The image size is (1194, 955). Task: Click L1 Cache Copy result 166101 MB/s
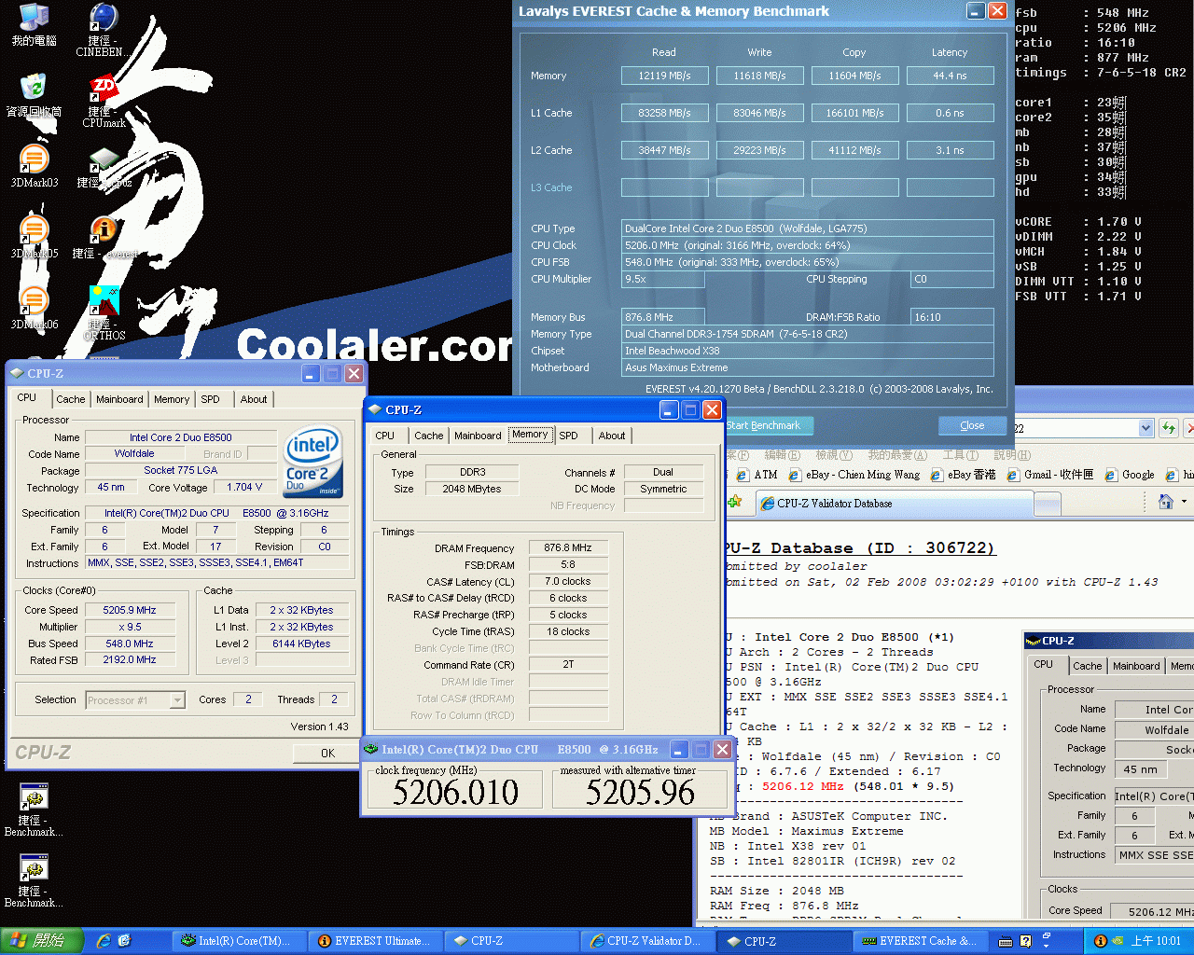tap(855, 113)
